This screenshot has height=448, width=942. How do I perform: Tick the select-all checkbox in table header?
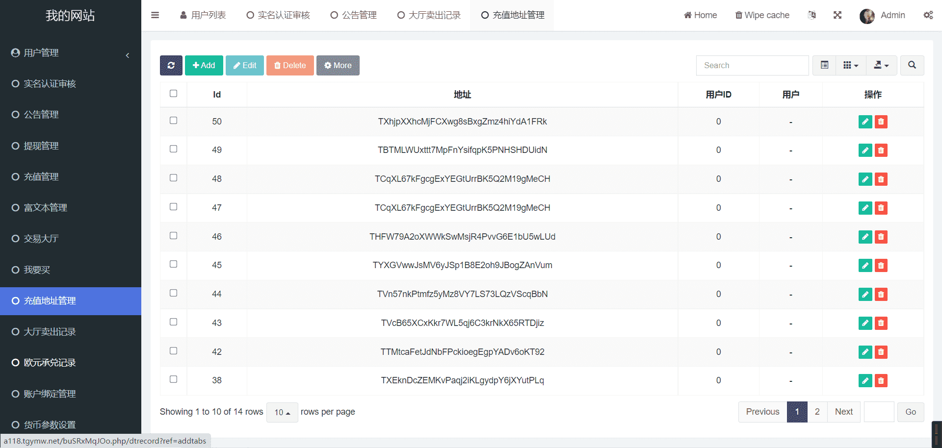click(x=173, y=94)
